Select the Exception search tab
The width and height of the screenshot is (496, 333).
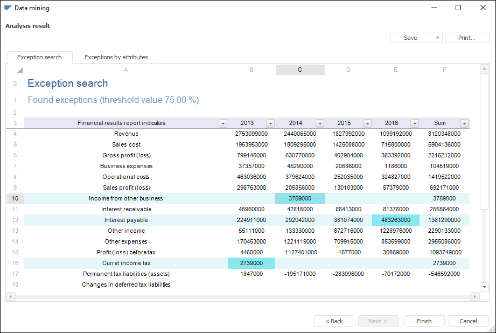39,57
